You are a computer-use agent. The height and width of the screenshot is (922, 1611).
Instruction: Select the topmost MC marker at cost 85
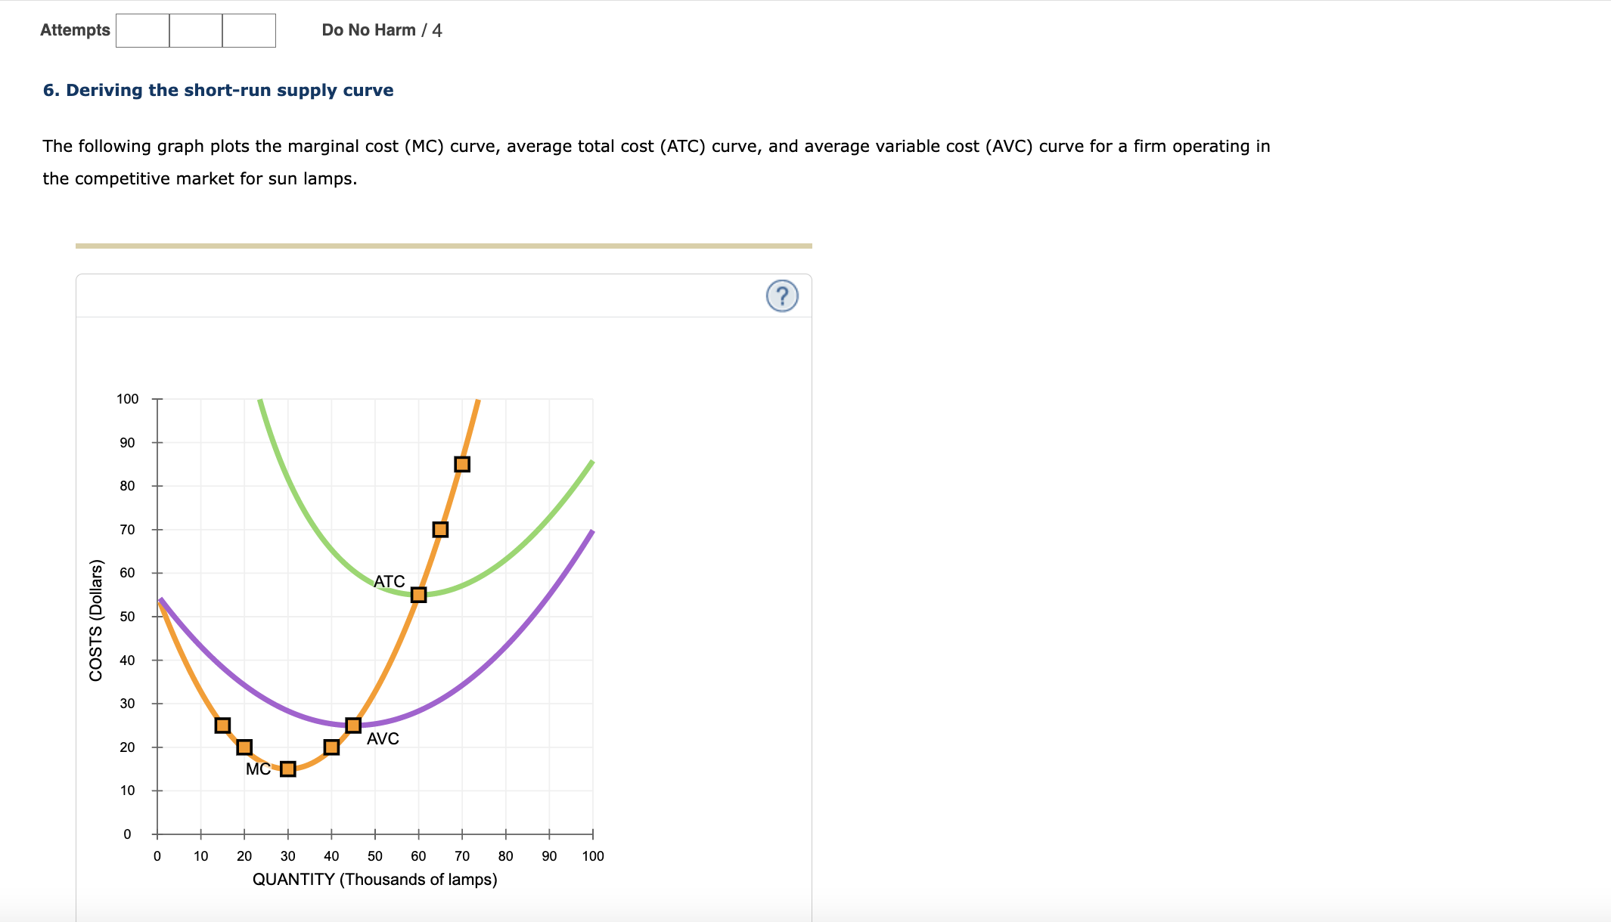point(462,463)
